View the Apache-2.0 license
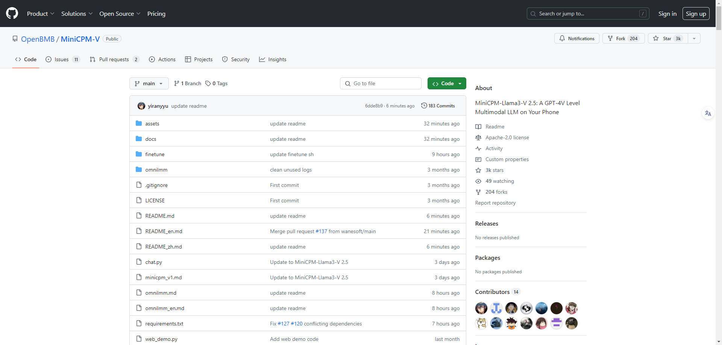Screen dimensions: 722x345 coord(507,137)
